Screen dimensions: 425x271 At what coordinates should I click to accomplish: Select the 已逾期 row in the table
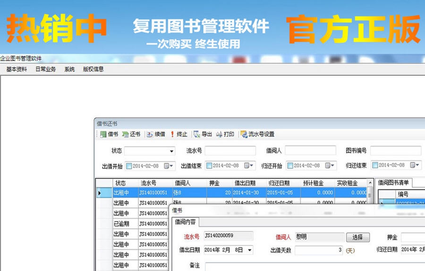125,224
